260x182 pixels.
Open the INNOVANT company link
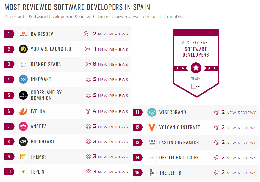(x=41, y=79)
